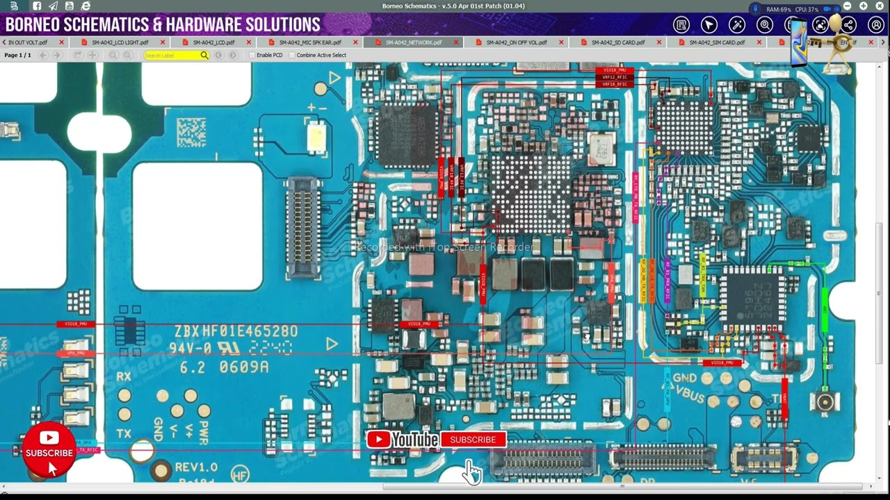Click the rotate page icon in toolbar
This screenshot has height=500, width=890.
click(x=77, y=55)
